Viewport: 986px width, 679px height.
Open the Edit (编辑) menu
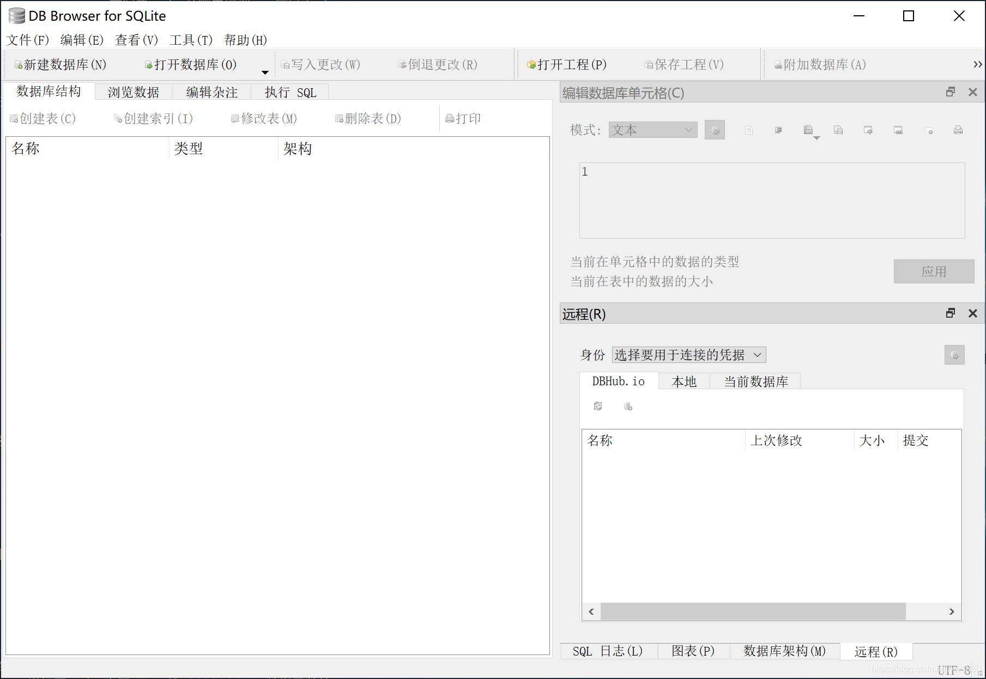click(82, 40)
